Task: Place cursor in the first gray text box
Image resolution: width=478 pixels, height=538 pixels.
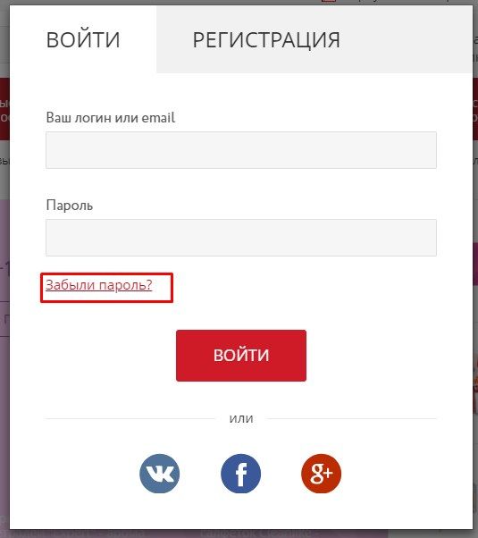Action: [x=241, y=150]
